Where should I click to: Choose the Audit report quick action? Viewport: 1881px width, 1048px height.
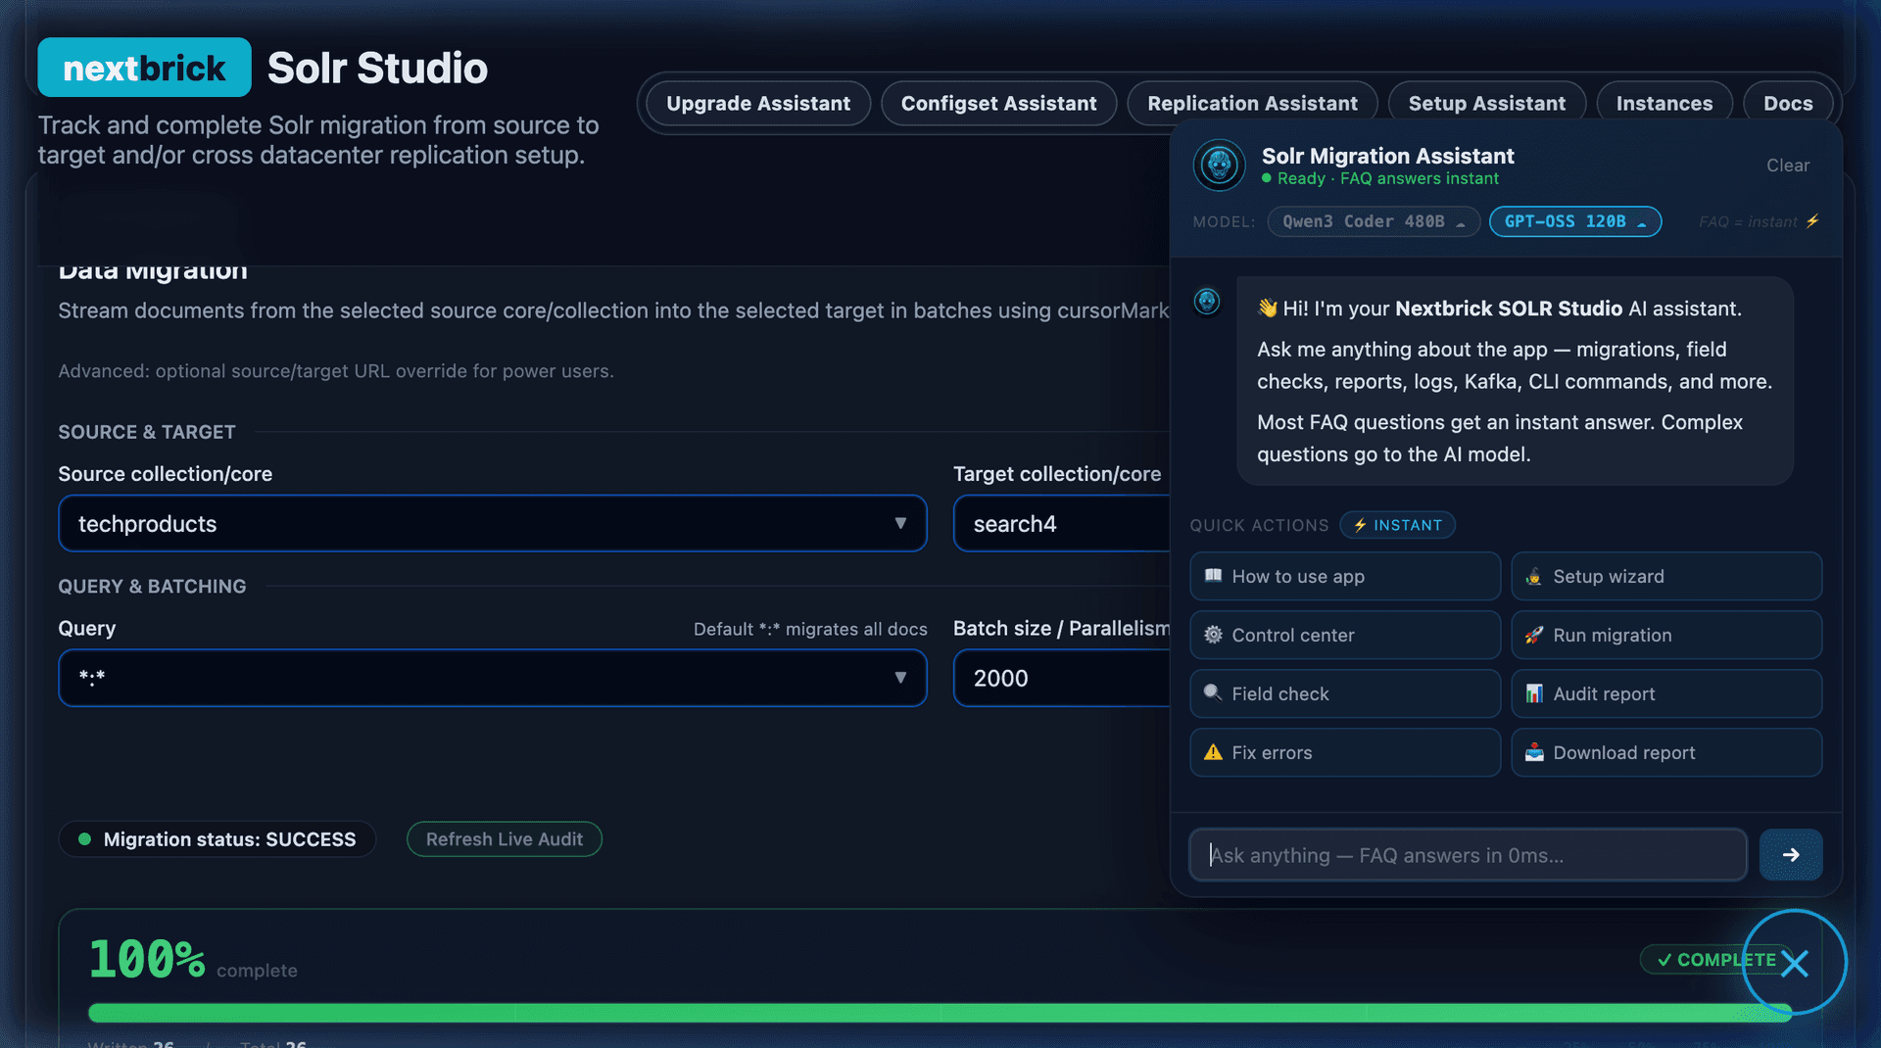(x=1666, y=693)
